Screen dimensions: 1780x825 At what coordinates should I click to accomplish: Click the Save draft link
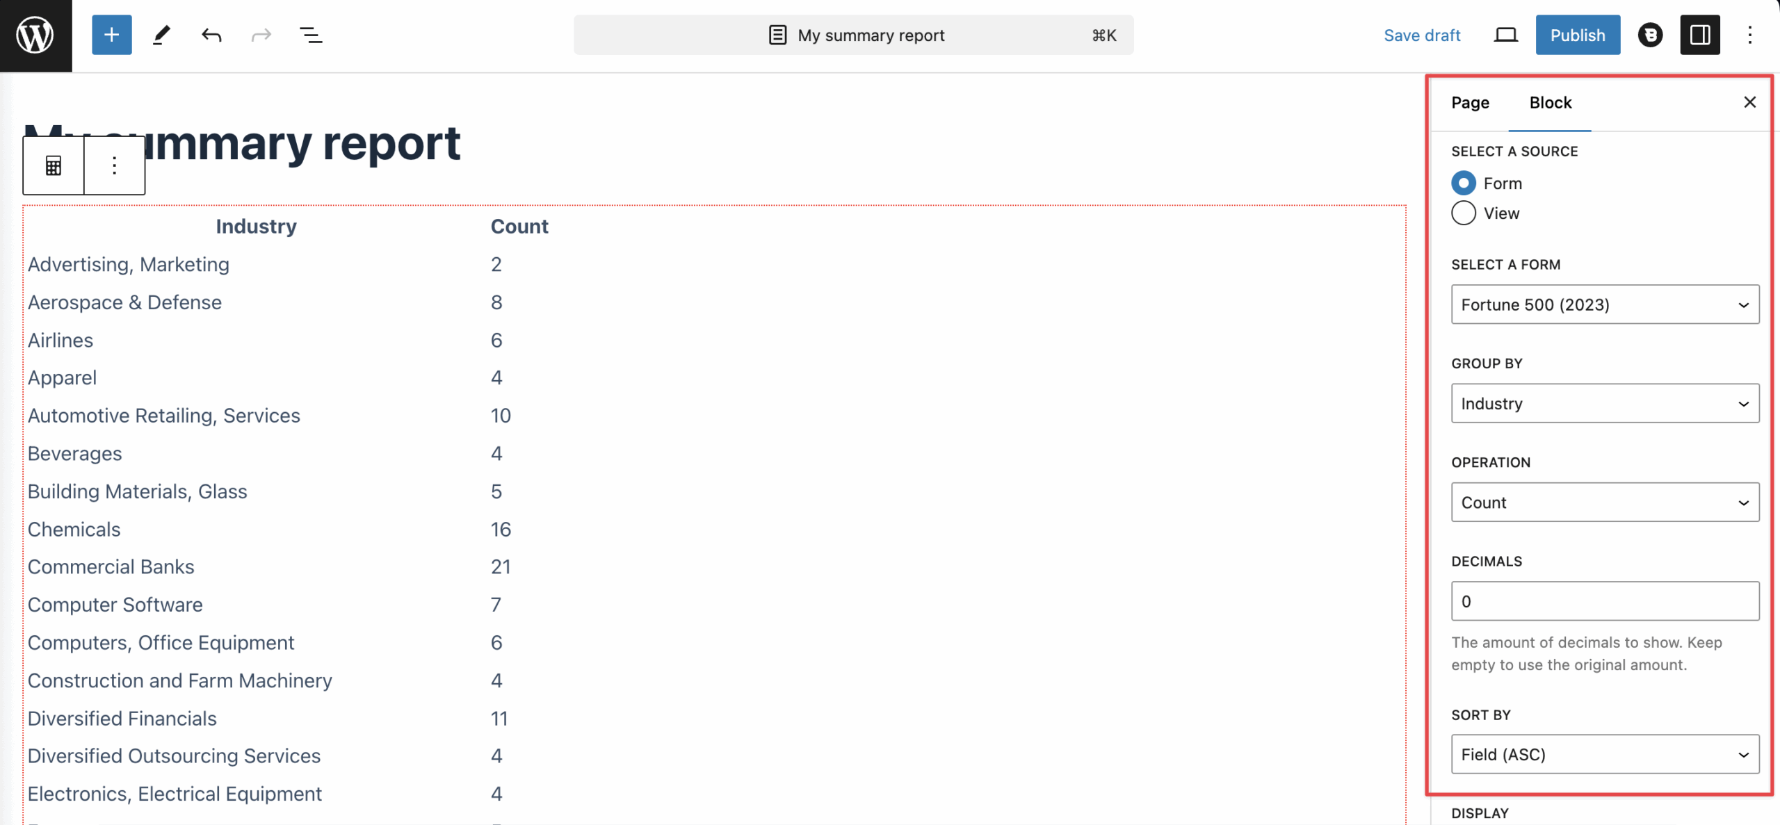pos(1421,35)
